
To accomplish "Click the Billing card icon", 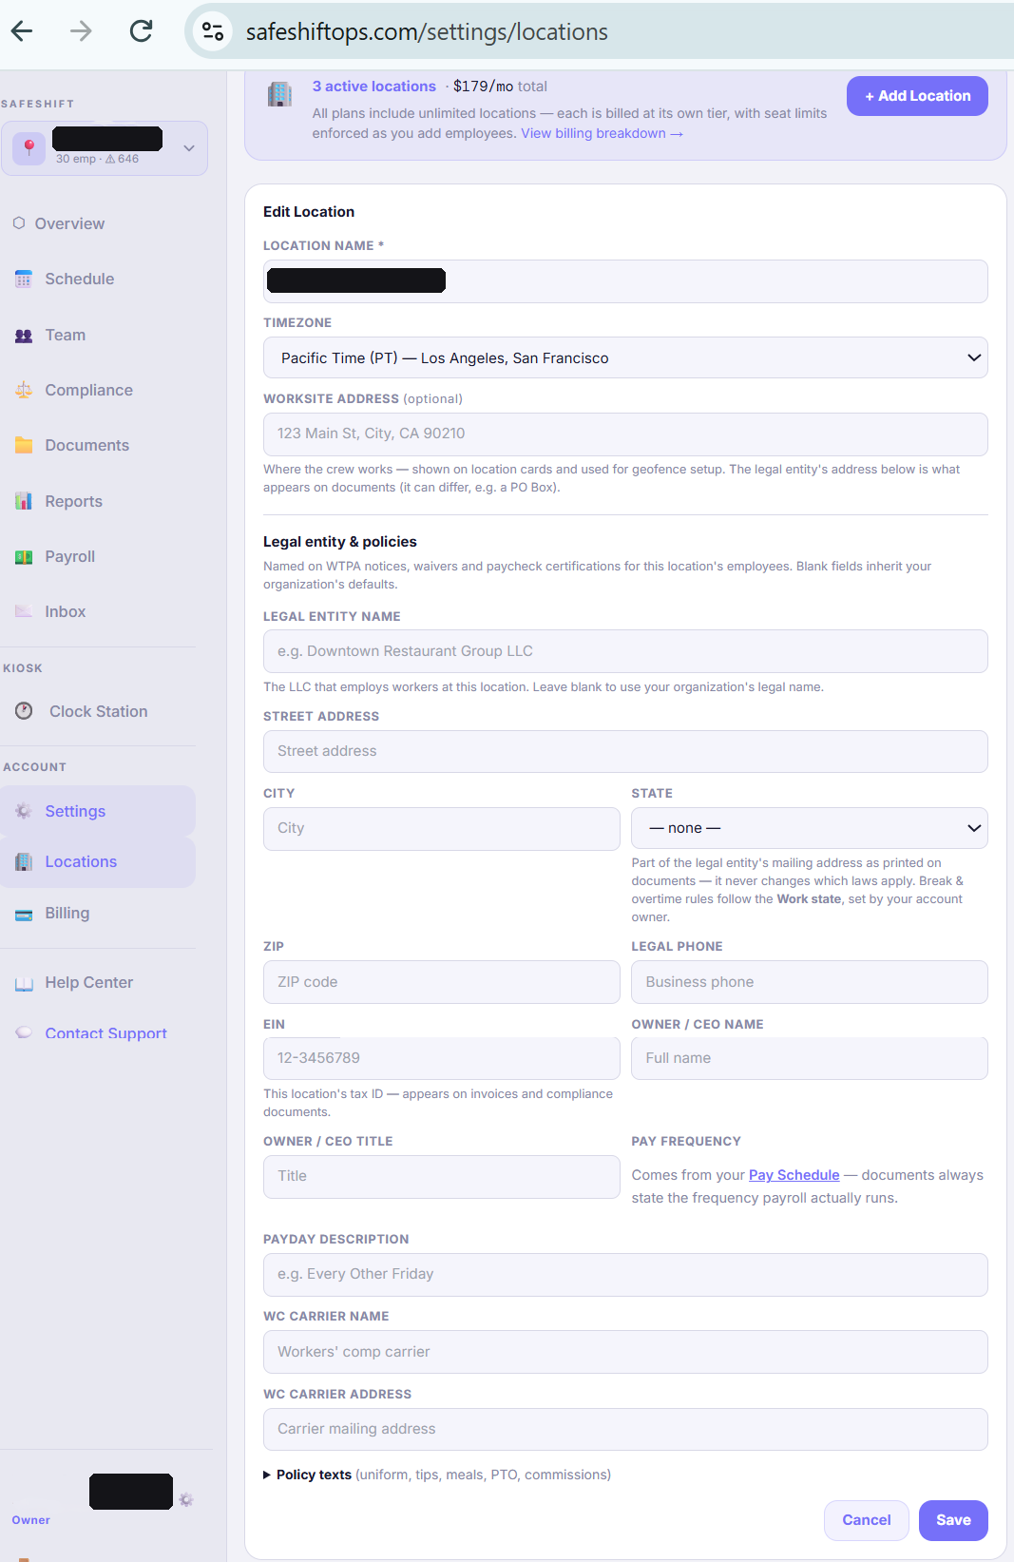I will (x=24, y=914).
